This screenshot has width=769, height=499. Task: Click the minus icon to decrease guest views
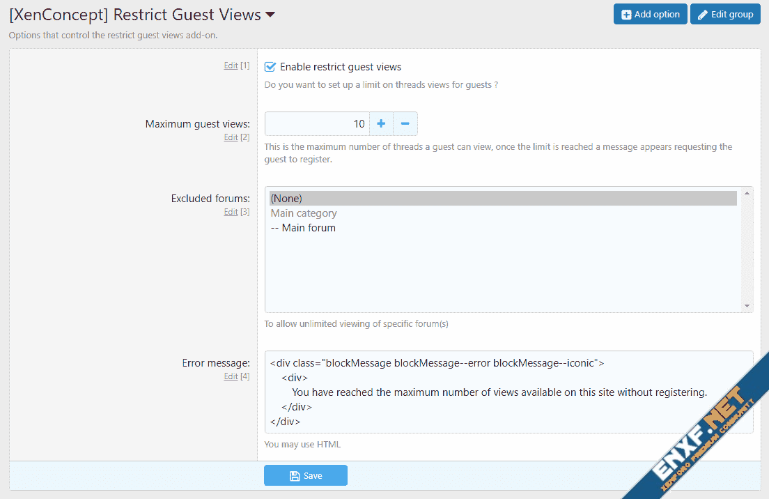[405, 124]
